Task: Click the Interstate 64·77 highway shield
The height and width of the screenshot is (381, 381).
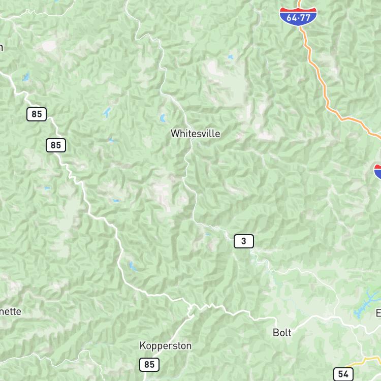Action: point(298,17)
